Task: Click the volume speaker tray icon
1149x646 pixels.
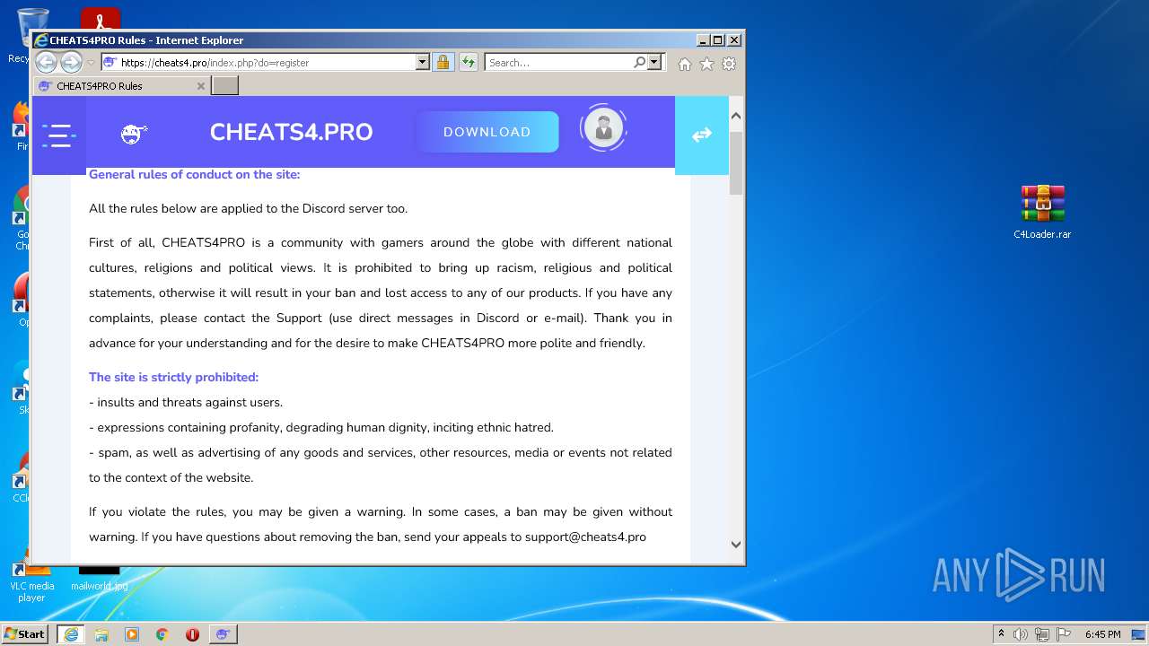Action: [x=1021, y=634]
